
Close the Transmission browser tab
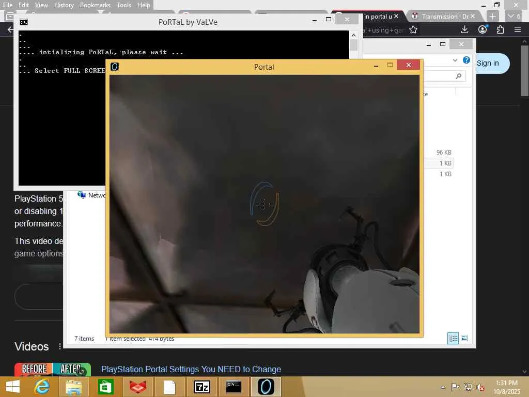click(473, 16)
